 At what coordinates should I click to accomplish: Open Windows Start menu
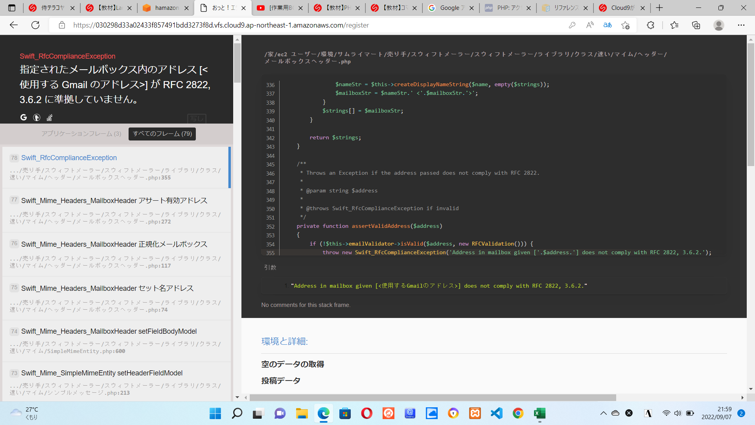[215, 413]
